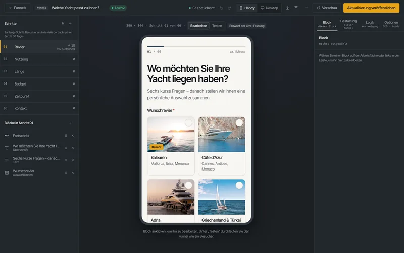Remove the Fortschritt block

click(x=73, y=136)
